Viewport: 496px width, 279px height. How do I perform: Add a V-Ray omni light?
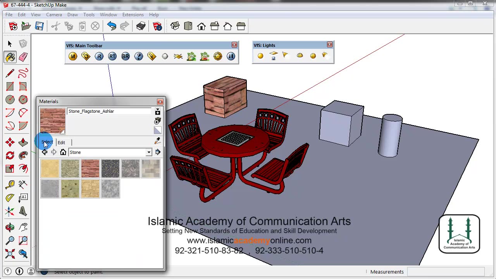(260, 56)
